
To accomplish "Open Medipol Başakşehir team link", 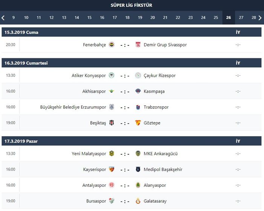I will tap(163, 169).
